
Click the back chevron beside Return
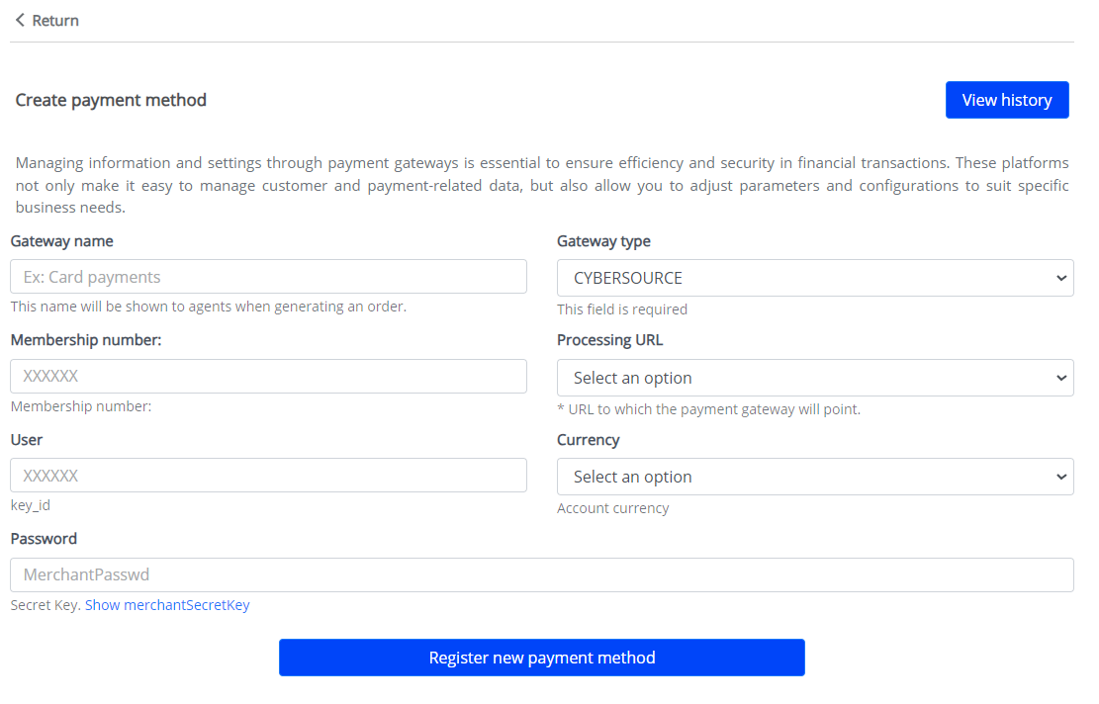pyautogui.click(x=20, y=21)
